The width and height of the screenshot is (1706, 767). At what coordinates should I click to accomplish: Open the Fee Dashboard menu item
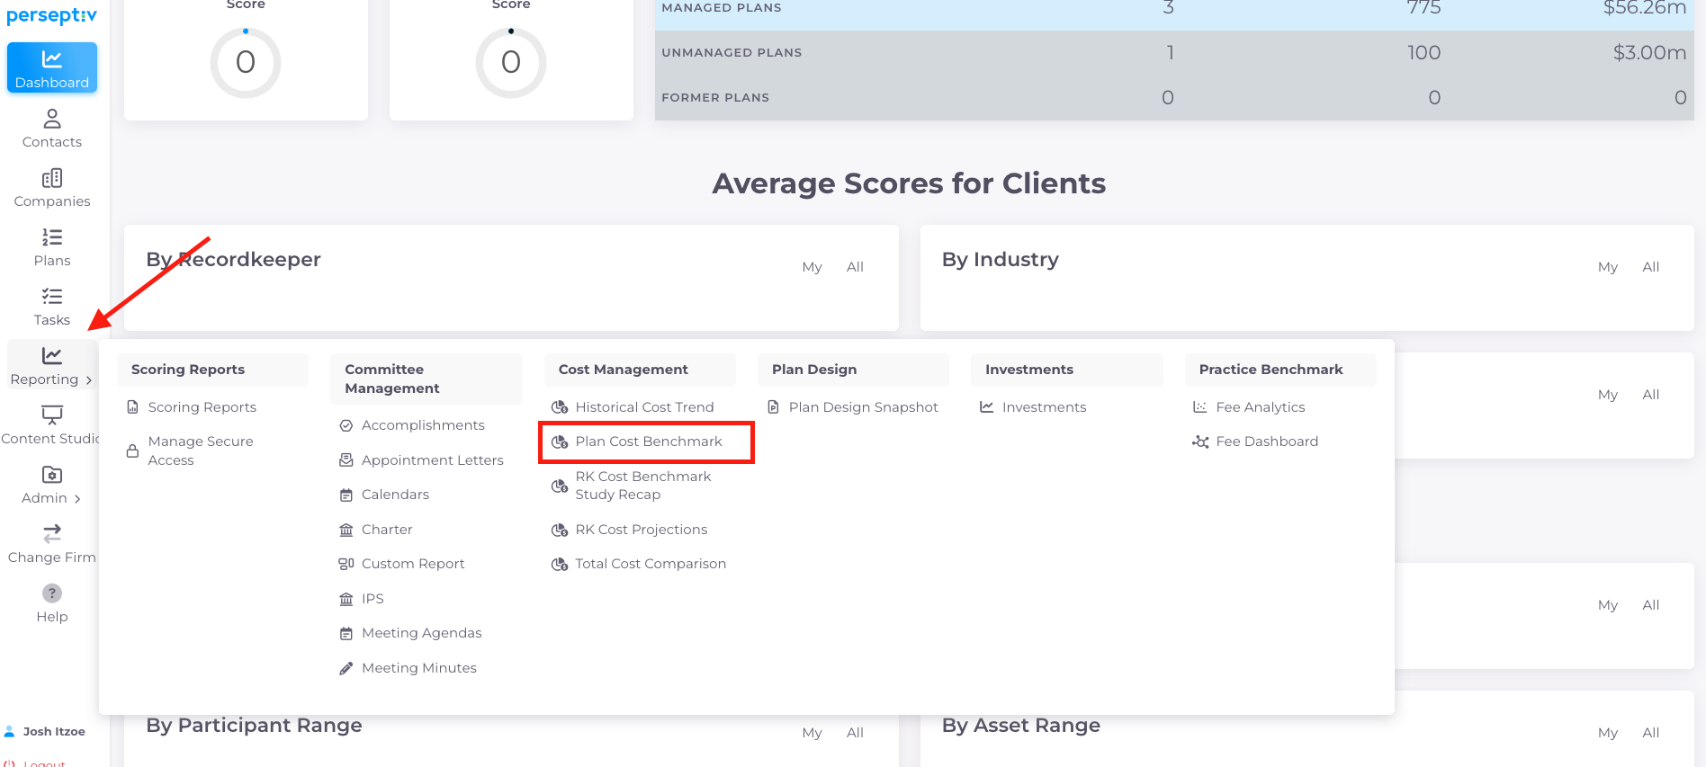tap(1267, 441)
